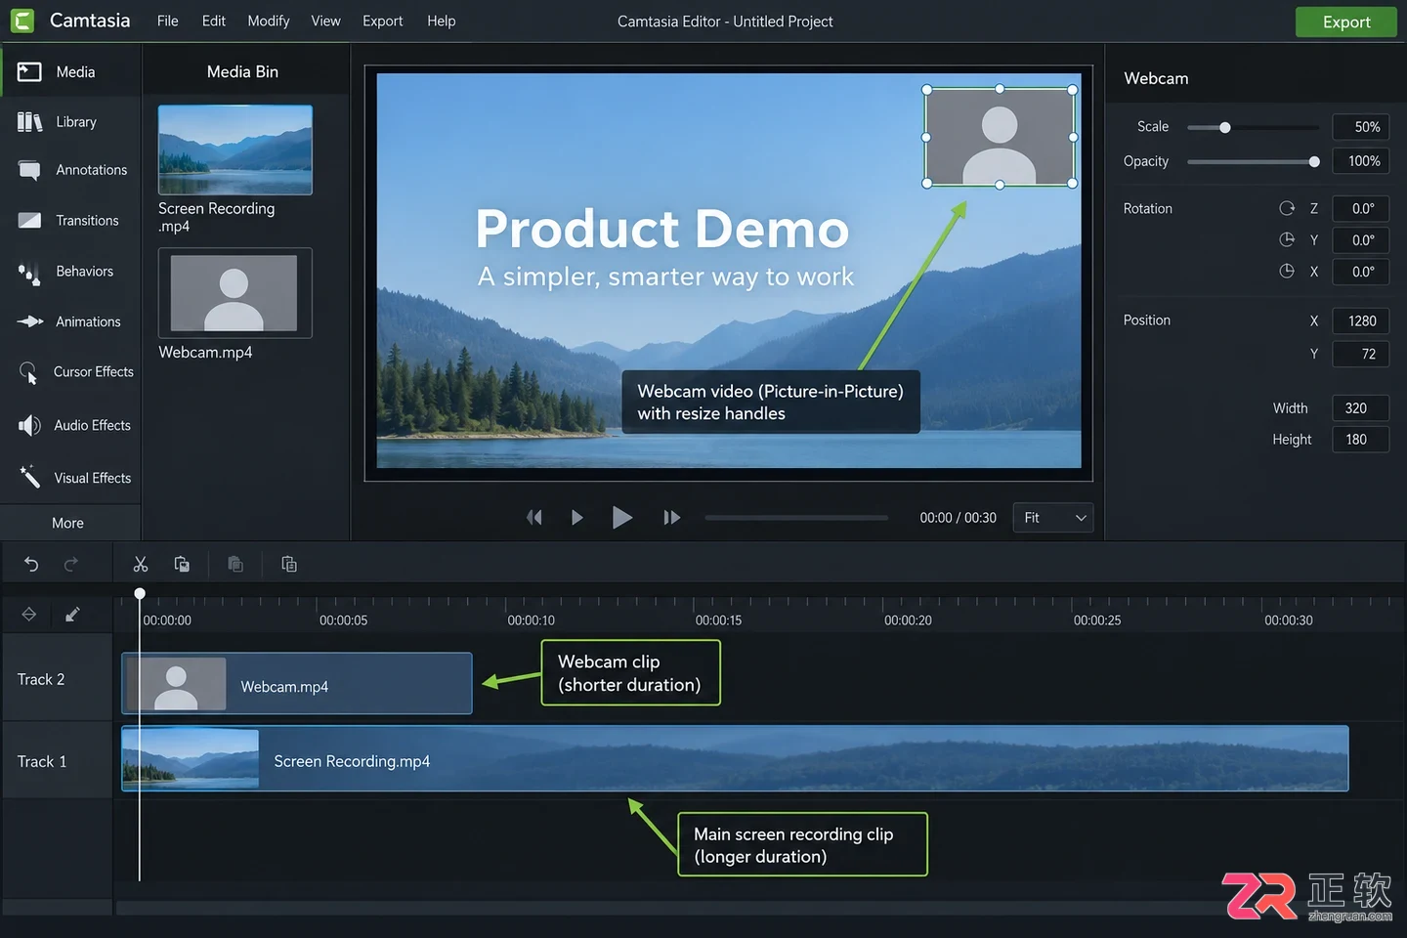Viewport: 1407px width, 938px height.
Task: Open the Export menu in menu bar
Action: pyautogui.click(x=383, y=21)
